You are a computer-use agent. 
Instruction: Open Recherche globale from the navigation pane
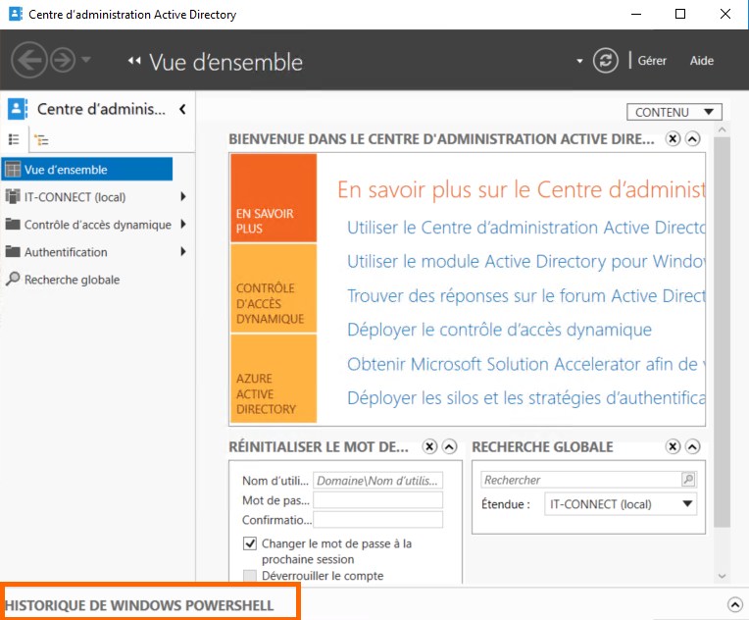click(x=72, y=280)
